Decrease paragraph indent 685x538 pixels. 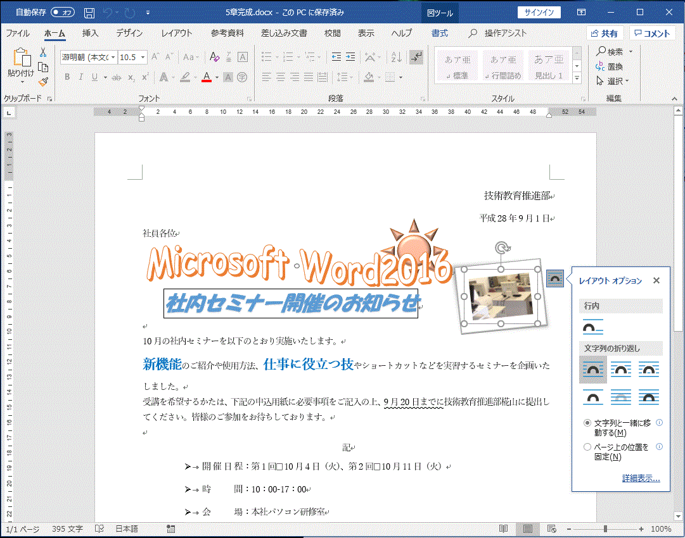tap(336, 57)
